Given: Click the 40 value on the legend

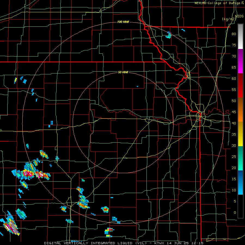Looking at the screenshot, I should pyautogui.click(x=234, y=123).
